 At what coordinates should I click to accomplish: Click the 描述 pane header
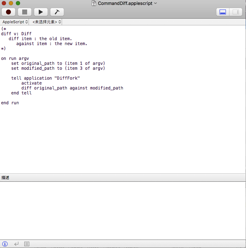click(x=123, y=178)
